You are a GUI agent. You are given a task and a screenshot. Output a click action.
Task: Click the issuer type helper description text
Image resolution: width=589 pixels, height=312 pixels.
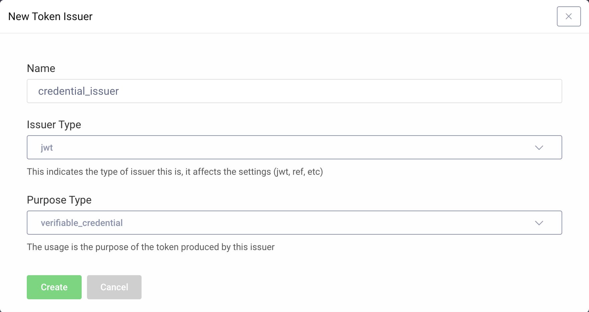[175, 171]
